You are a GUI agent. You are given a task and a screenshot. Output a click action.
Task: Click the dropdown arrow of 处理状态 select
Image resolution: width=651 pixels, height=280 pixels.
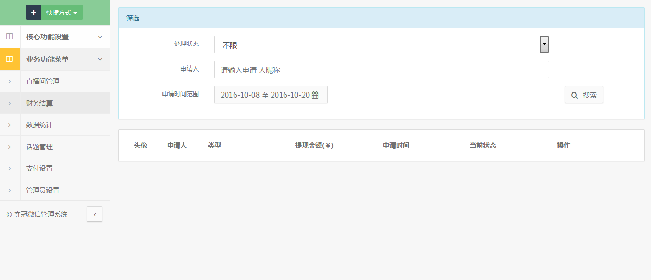[x=544, y=44]
